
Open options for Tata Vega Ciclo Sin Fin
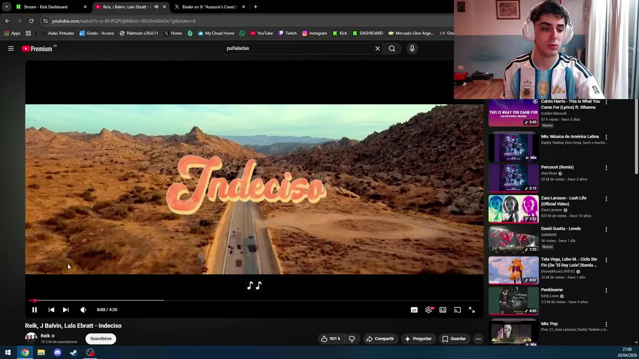pyautogui.click(x=606, y=260)
